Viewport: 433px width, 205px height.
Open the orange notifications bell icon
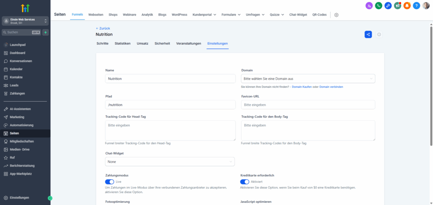tap(407, 5)
